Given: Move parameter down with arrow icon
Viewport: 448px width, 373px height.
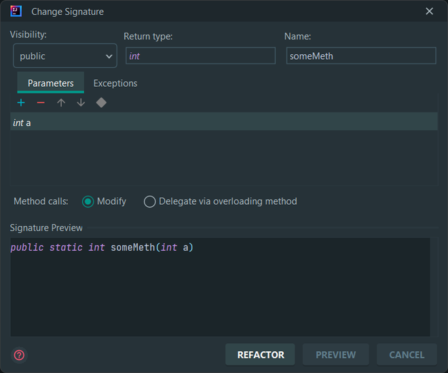Looking at the screenshot, I should tap(81, 102).
